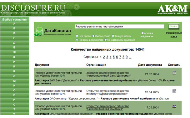Download the 17.05.2004 document file
Image resolution: width=190 pixels, height=118 pixels.
coord(174,106)
